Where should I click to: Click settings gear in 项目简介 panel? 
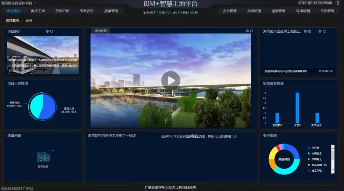tap(47, 31)
